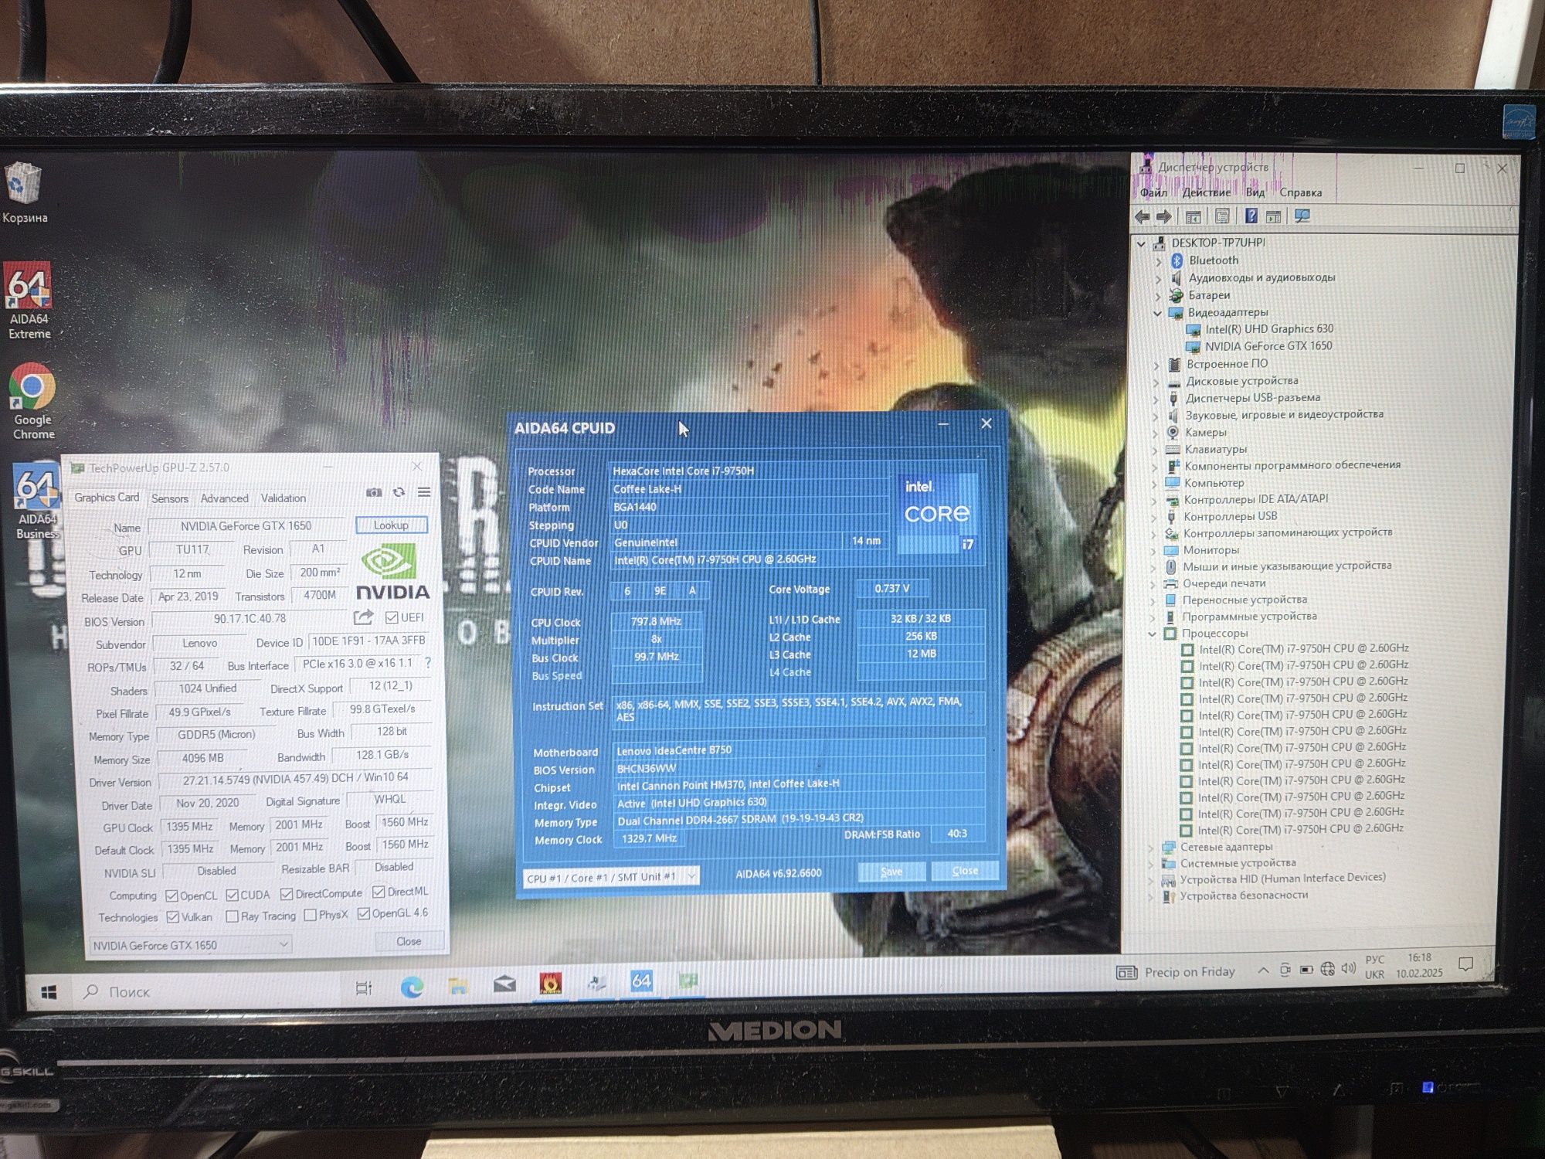Click AIDA64 icon on the taskbar
Image resolution: width=1545 pixels, height=1159 pixels.
coord(641,981)
